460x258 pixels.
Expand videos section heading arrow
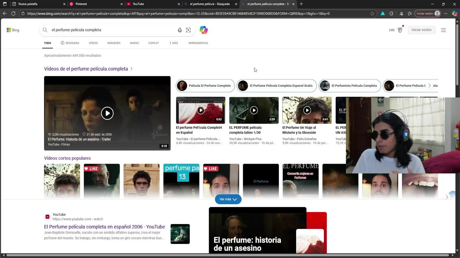pyautogui.click(x=132, y=69)
